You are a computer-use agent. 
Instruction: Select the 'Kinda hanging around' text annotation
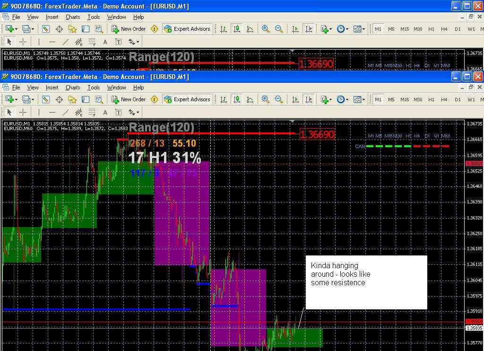coord(366,282)
